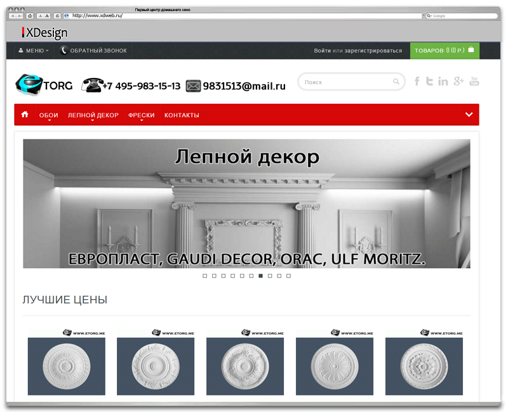
Task: Expand the red menu with the chevron
Action: (469, 115)
